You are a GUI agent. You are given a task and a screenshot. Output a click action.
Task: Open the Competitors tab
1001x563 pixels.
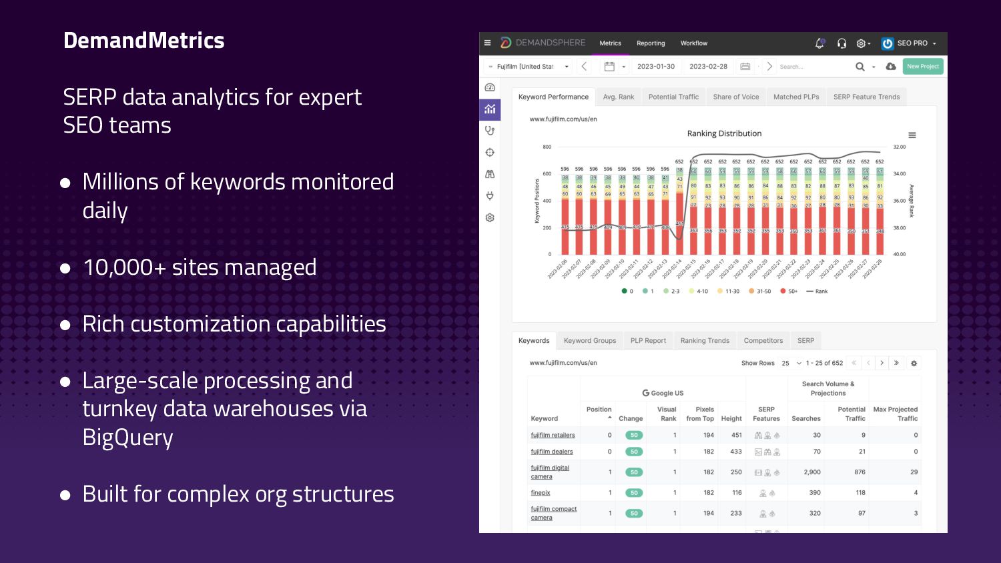(x=763, y=341)
